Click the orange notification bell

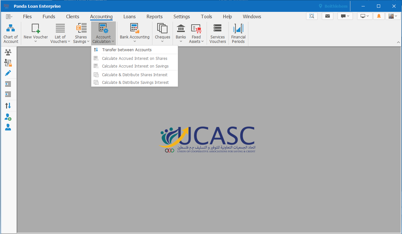(379, 16)
